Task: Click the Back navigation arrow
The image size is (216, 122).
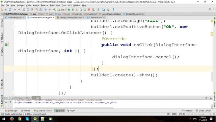Action: 46,9
